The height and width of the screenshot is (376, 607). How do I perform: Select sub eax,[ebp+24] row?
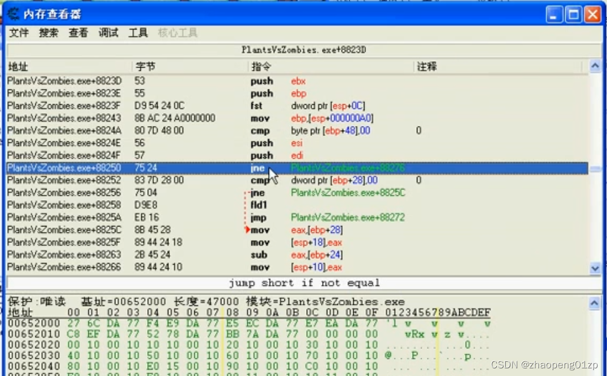tap(297, 255)
